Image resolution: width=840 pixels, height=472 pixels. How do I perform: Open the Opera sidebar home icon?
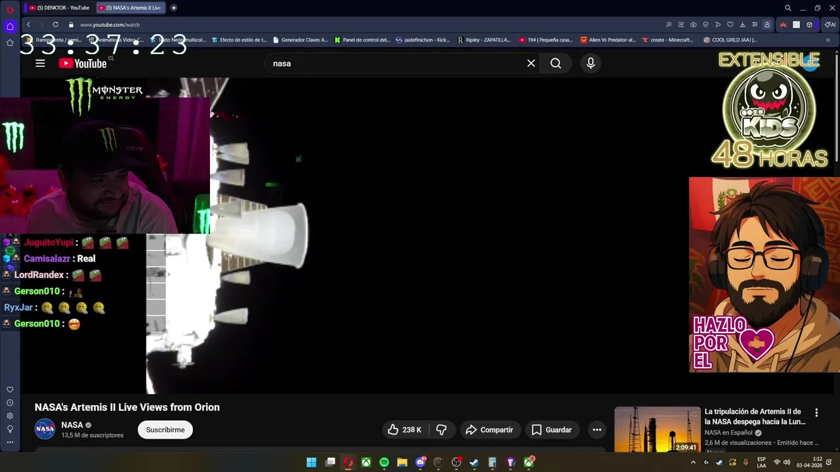click(x=10, y=26)
